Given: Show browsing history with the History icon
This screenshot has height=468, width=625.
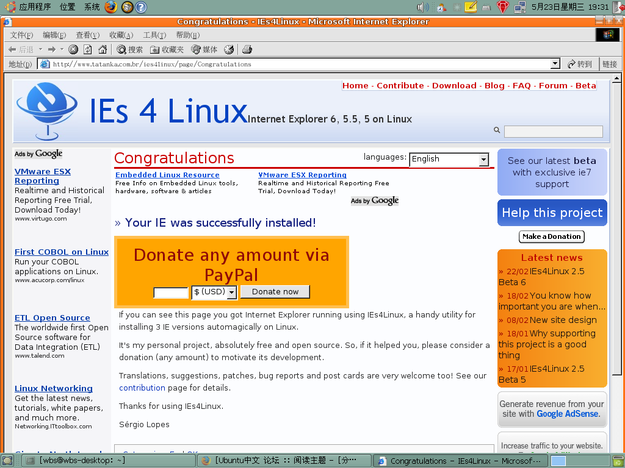Looking at the screenshot, I should pyautogui.click(x=229, y=49).
